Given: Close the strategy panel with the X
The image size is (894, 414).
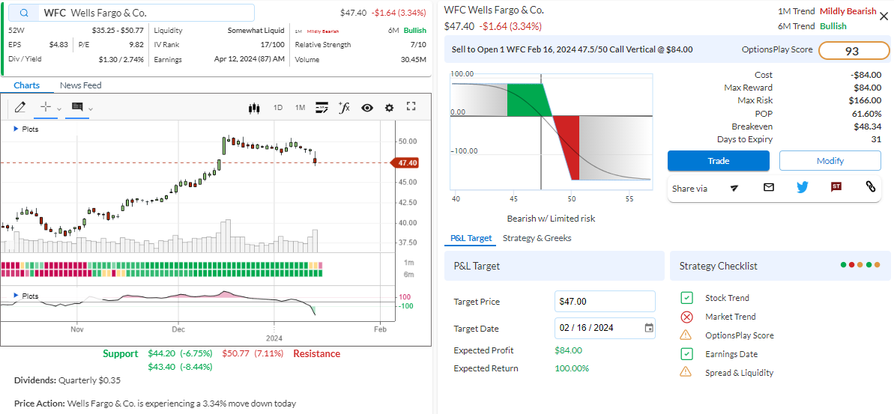Looking at the screenshot, I should (884, 16).
